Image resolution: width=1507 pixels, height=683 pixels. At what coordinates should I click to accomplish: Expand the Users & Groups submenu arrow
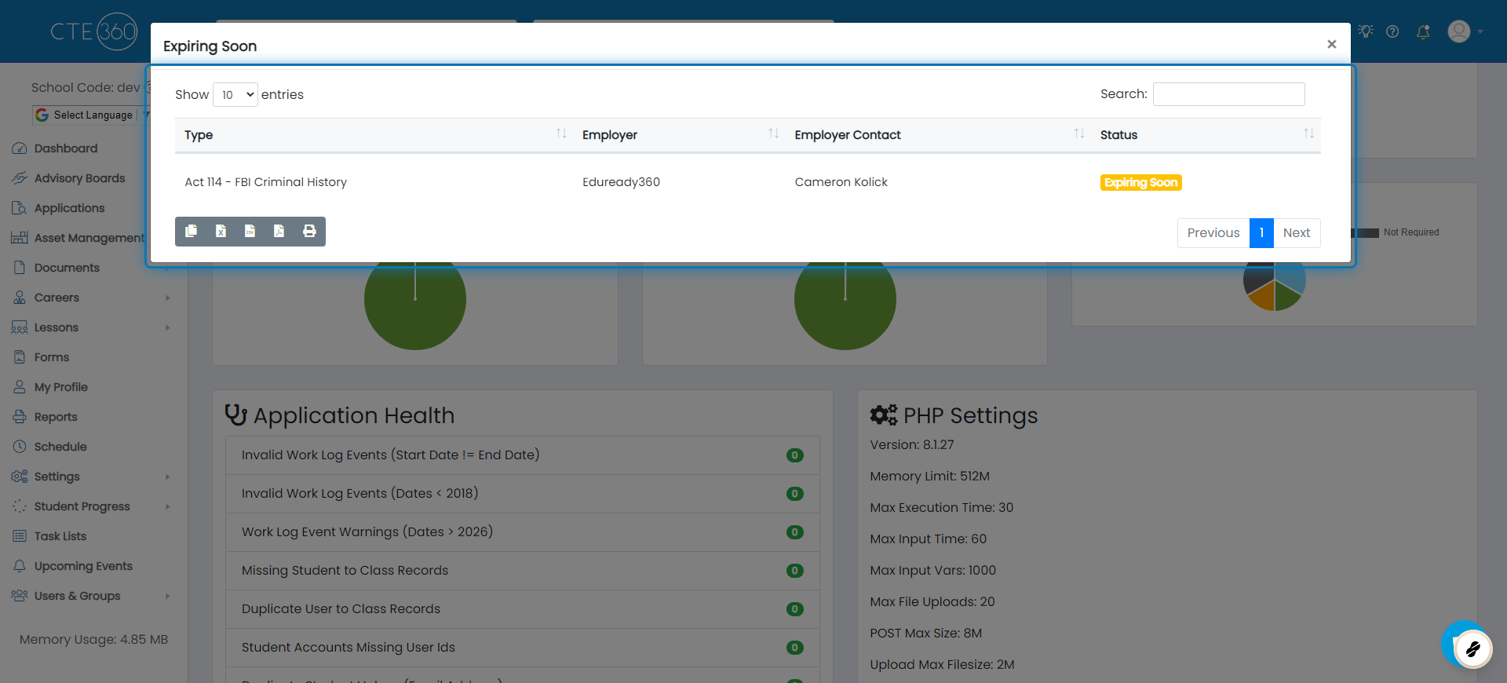pyautogui.click(x=168, y=596)
